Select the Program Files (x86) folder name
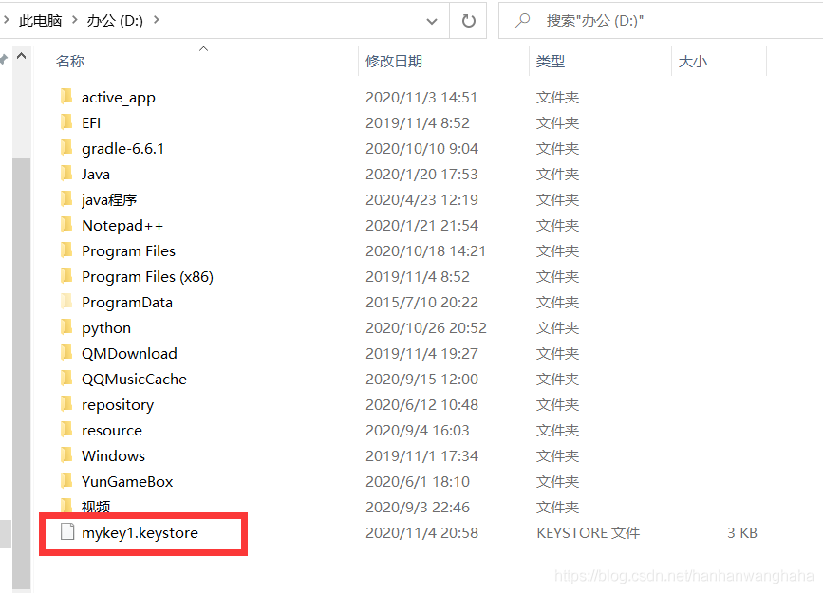This screenshot has width=823, height=593. pyautogui.click(x=147, y=276)
